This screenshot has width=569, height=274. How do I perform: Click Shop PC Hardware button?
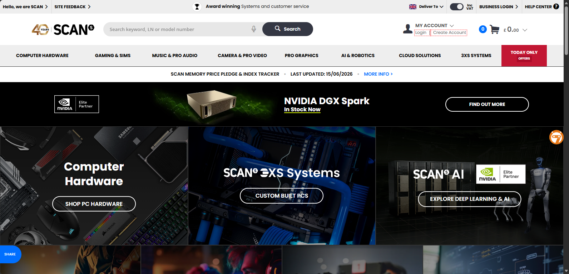[x=94, y=204]
